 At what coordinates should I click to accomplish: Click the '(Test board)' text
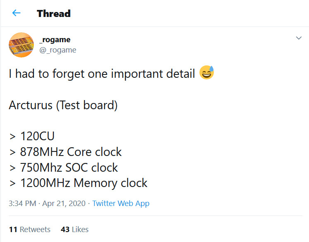[x=87, y=105]
